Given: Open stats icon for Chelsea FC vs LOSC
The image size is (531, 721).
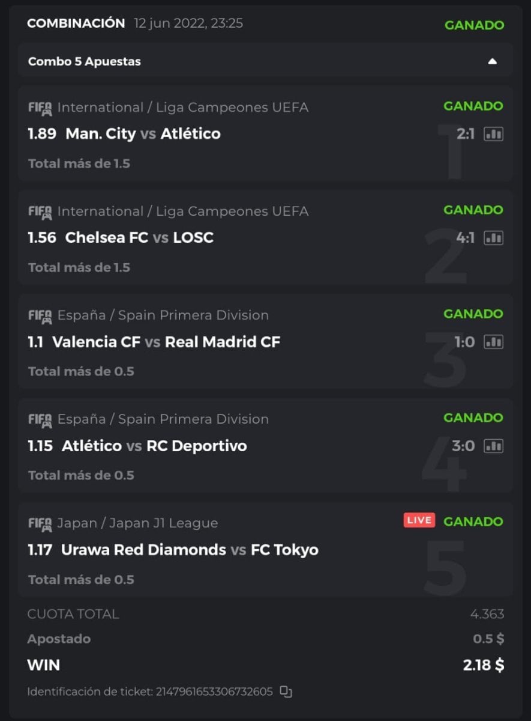Looking at the screenshot, I should [x=494, y=238].
